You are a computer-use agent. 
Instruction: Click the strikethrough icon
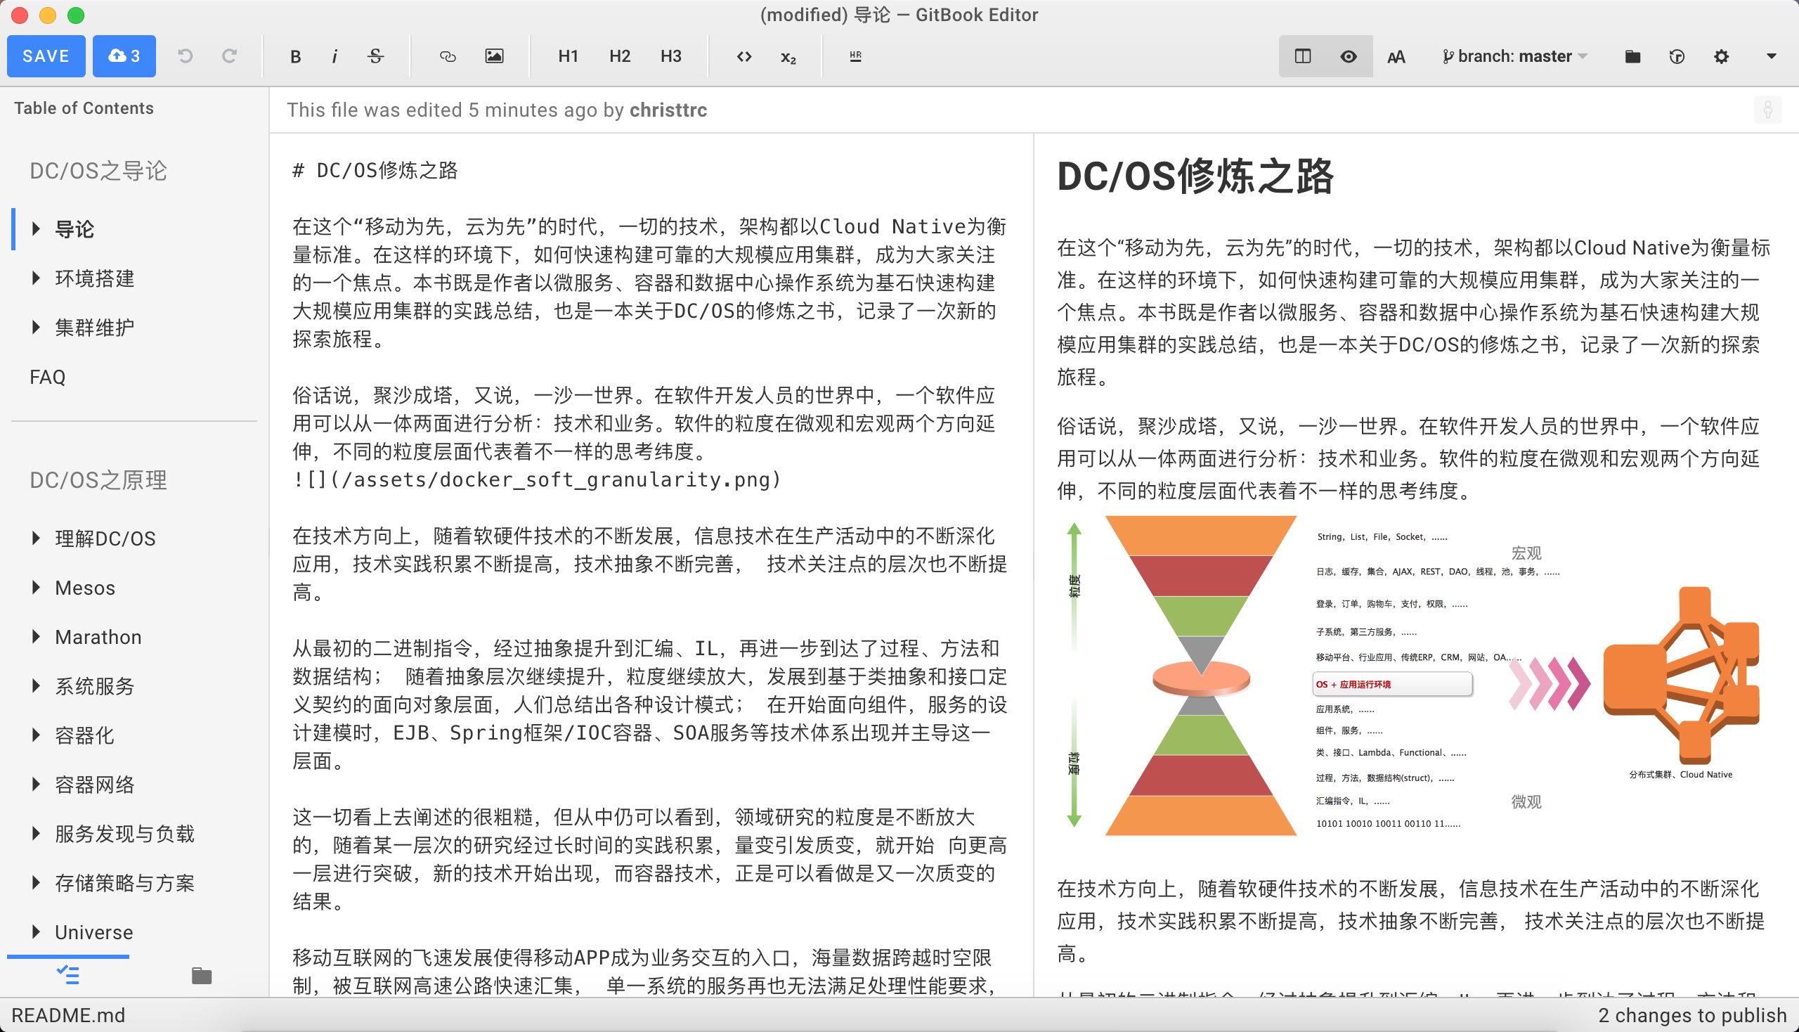(x=375, y=57)
